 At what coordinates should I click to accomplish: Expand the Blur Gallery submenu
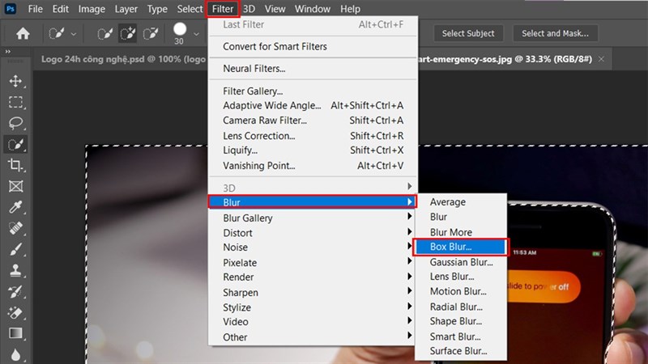coord(313,218)
